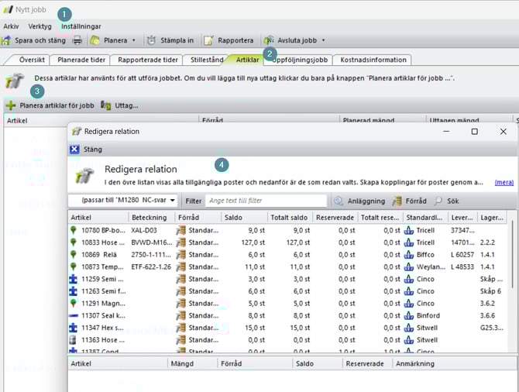
Task: Switch to the Planerade tider tab
Action: point(81,60)
